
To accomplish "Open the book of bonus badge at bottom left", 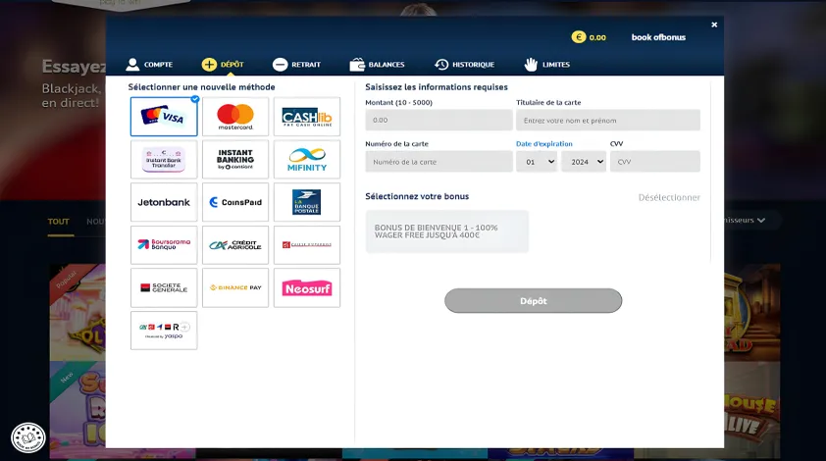I will pyautogui.click(x=28, y=437).
